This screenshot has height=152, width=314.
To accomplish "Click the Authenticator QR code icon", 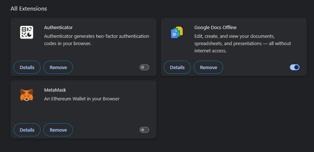I will pyautogui.click(x=27, y=32).
